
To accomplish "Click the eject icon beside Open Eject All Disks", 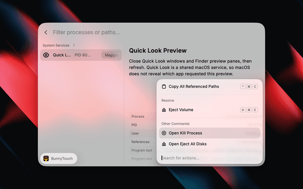I will pyautogui.click(x=164, y=144).
